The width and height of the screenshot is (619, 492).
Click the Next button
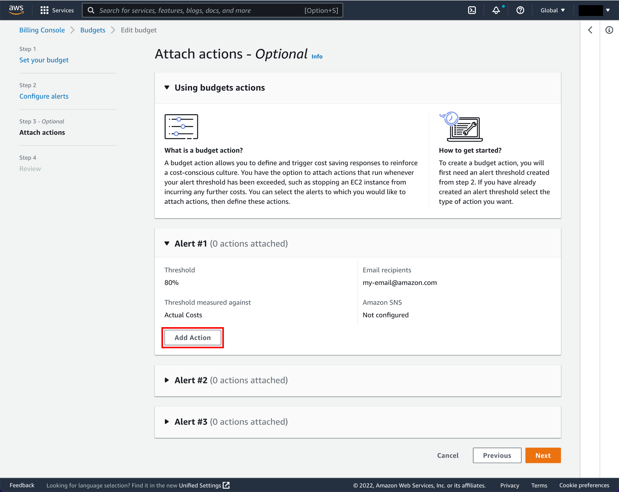click(543, 455)
